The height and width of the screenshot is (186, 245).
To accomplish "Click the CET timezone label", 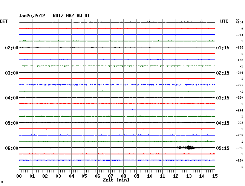I will (4, 21).
